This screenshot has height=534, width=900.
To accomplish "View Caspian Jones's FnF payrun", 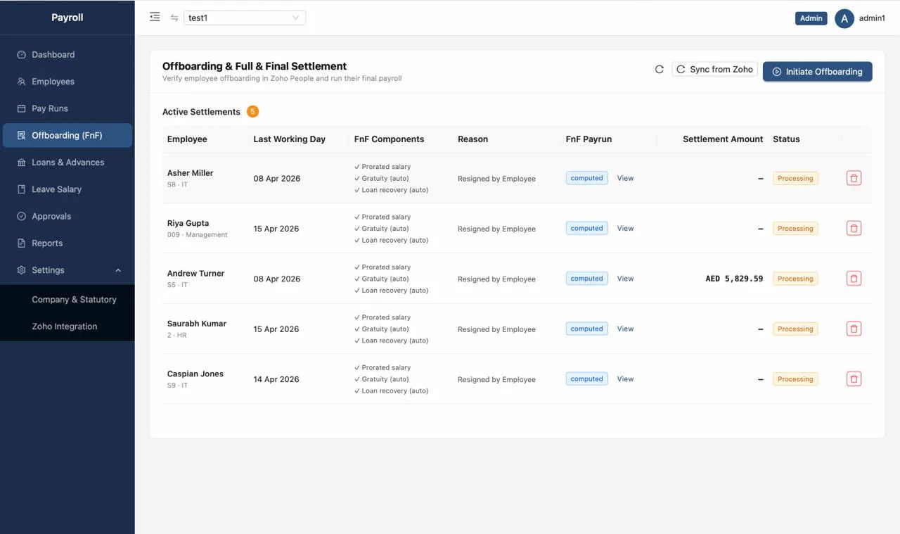I will pos(625,379).
